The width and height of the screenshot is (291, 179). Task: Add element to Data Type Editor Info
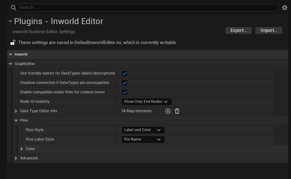[168, 111]
